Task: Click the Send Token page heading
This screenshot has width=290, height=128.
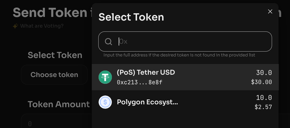Action: 50,12
